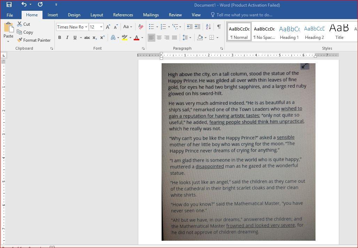Image resolution: width=358 pixels, height=248 pixels.
Task: Align text left
Action: pyautogui.click(x=151, y=38)
